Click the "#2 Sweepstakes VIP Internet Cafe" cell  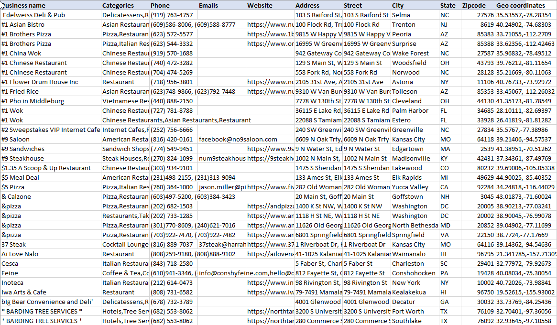[51, 130]
